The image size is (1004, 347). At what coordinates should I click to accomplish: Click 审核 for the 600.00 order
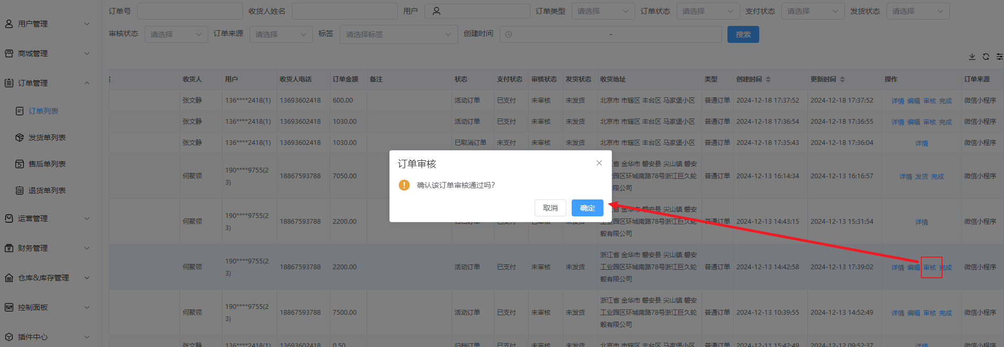[929, 101]
